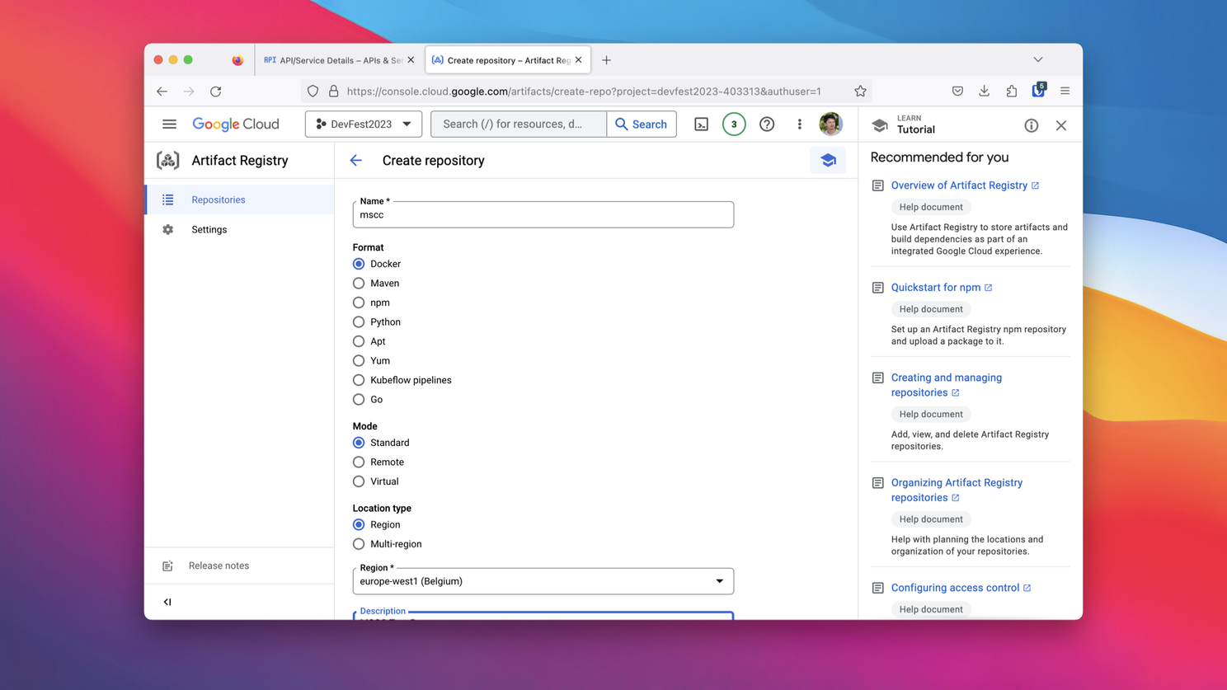Click the Google Cloud logo

click(x=236, y=124)
